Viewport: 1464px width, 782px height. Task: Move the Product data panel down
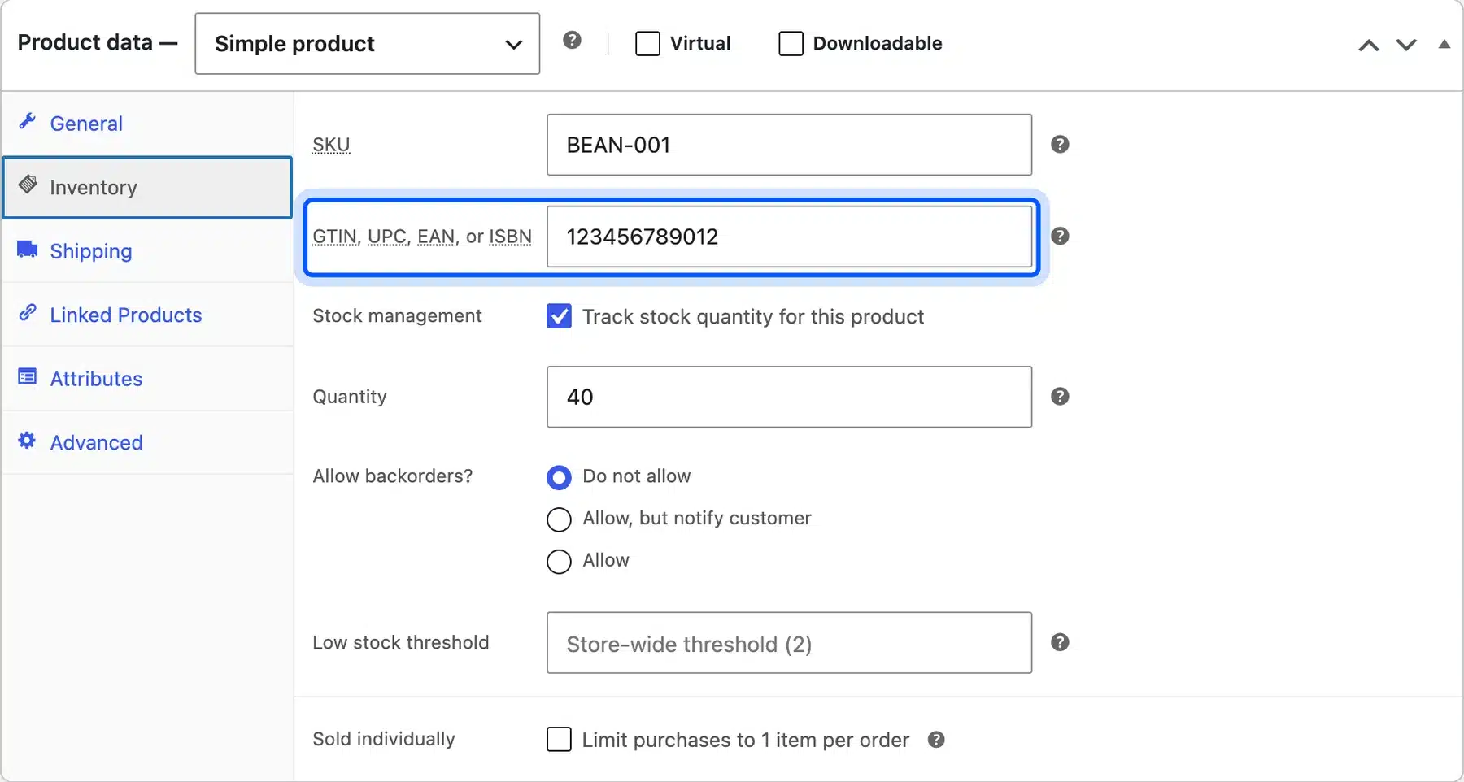click(1406, 46)
